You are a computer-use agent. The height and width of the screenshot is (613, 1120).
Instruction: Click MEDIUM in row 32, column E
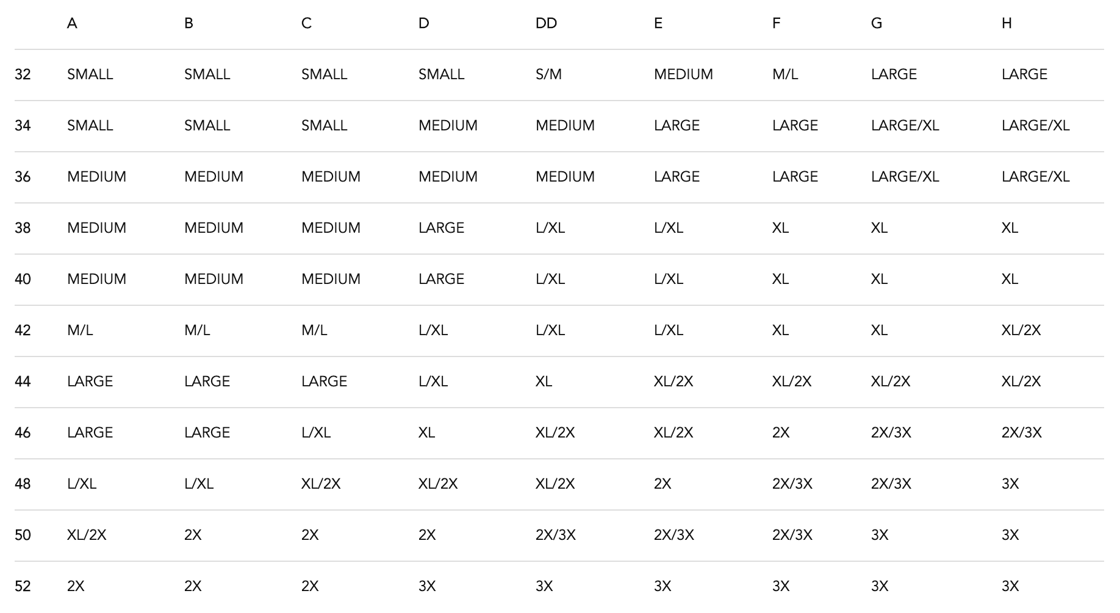click(683, 74)
